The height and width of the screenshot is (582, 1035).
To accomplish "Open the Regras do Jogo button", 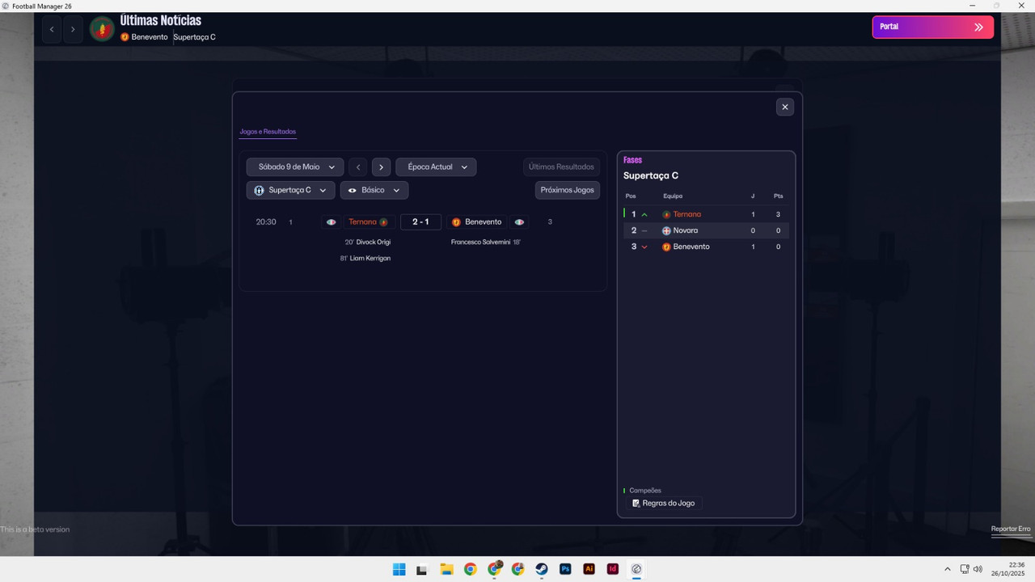I will pos(663,503).
